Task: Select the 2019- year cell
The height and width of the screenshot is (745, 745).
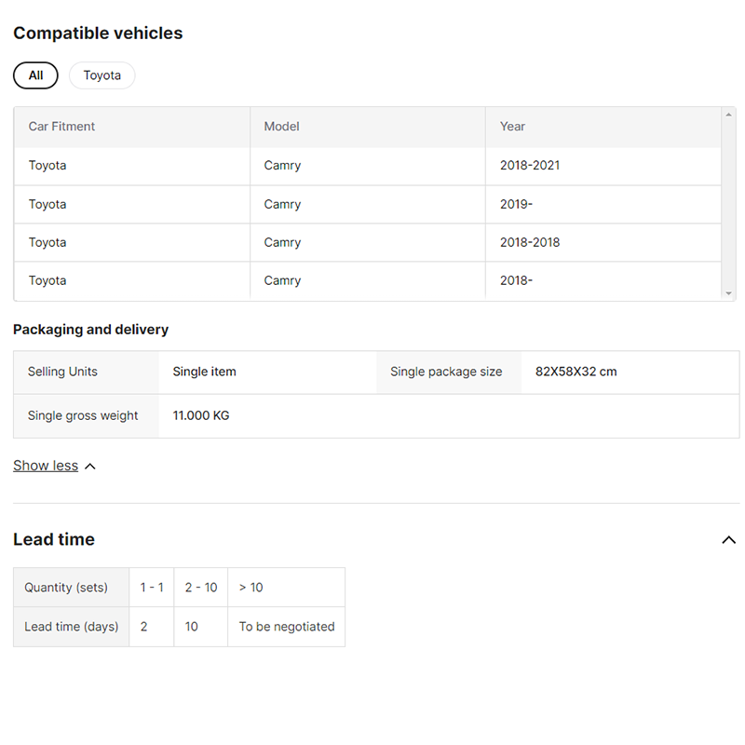Action: point(516,204)
